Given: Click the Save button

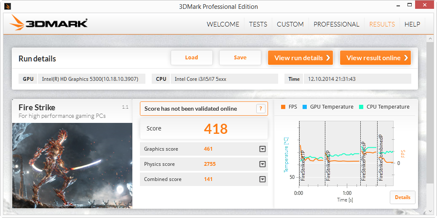Looking at the screenshot, I should click(x=240, y=58).
